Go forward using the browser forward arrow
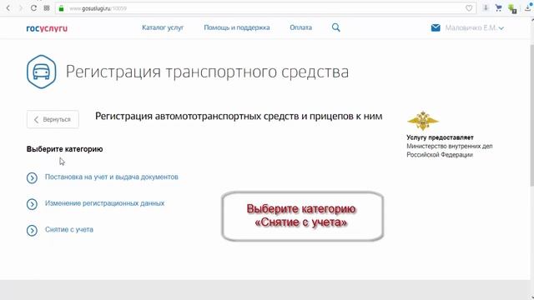The image size is (534, 300). (21, 7)
